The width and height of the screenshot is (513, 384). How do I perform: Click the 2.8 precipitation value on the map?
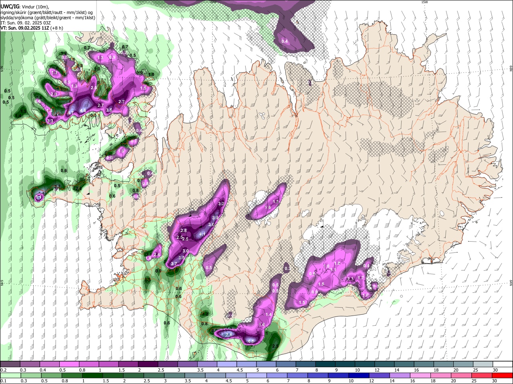tap(184, 231)
